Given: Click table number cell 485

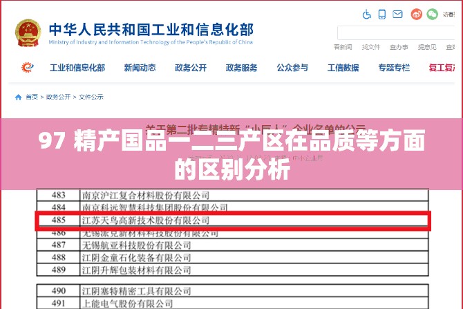Looking at the screenshot, I should (x=59, y=220).
